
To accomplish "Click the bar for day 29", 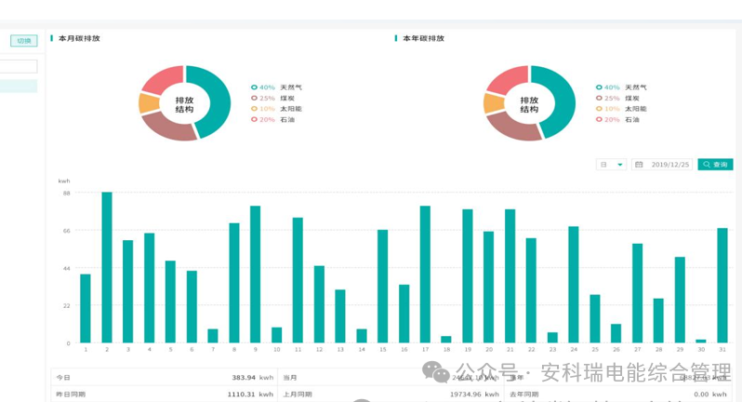I will (x=680, y=300).
